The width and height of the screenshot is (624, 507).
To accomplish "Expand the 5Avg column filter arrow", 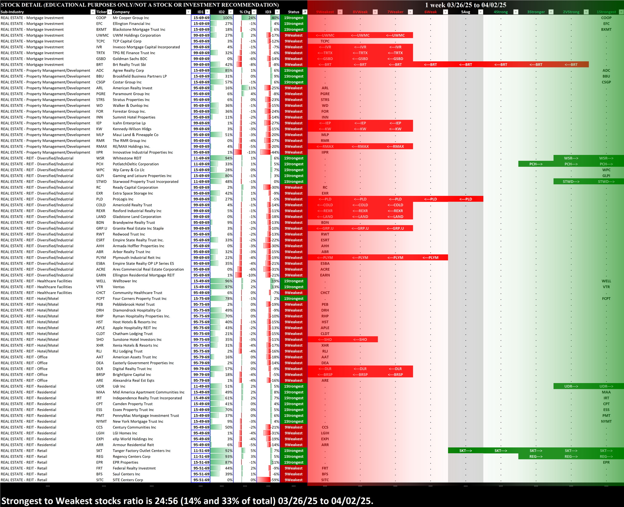I will [x=480, y=12].
